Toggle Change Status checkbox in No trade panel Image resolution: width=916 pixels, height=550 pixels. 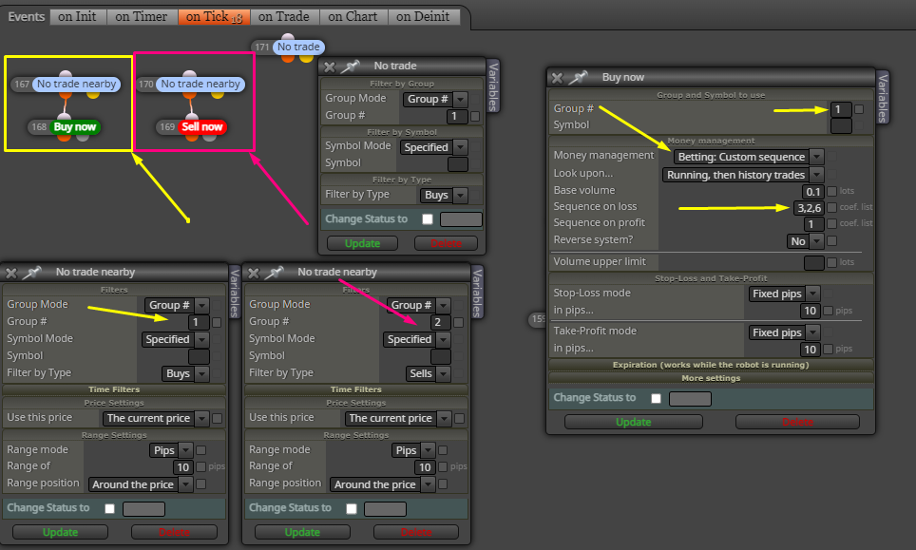point(428,218)
